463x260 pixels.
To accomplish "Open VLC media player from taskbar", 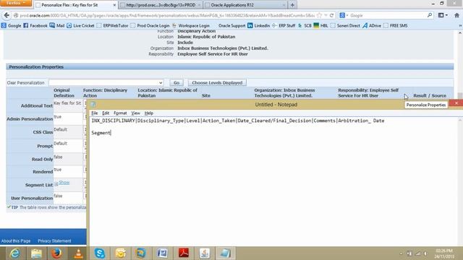I will click(x=78, y=253).
